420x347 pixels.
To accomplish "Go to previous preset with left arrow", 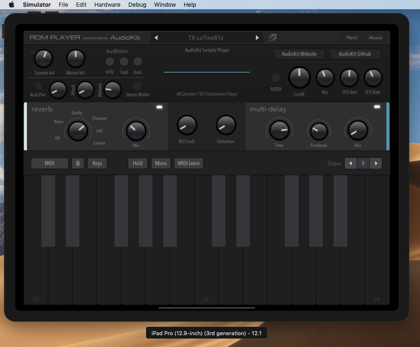I will point(156,38).
